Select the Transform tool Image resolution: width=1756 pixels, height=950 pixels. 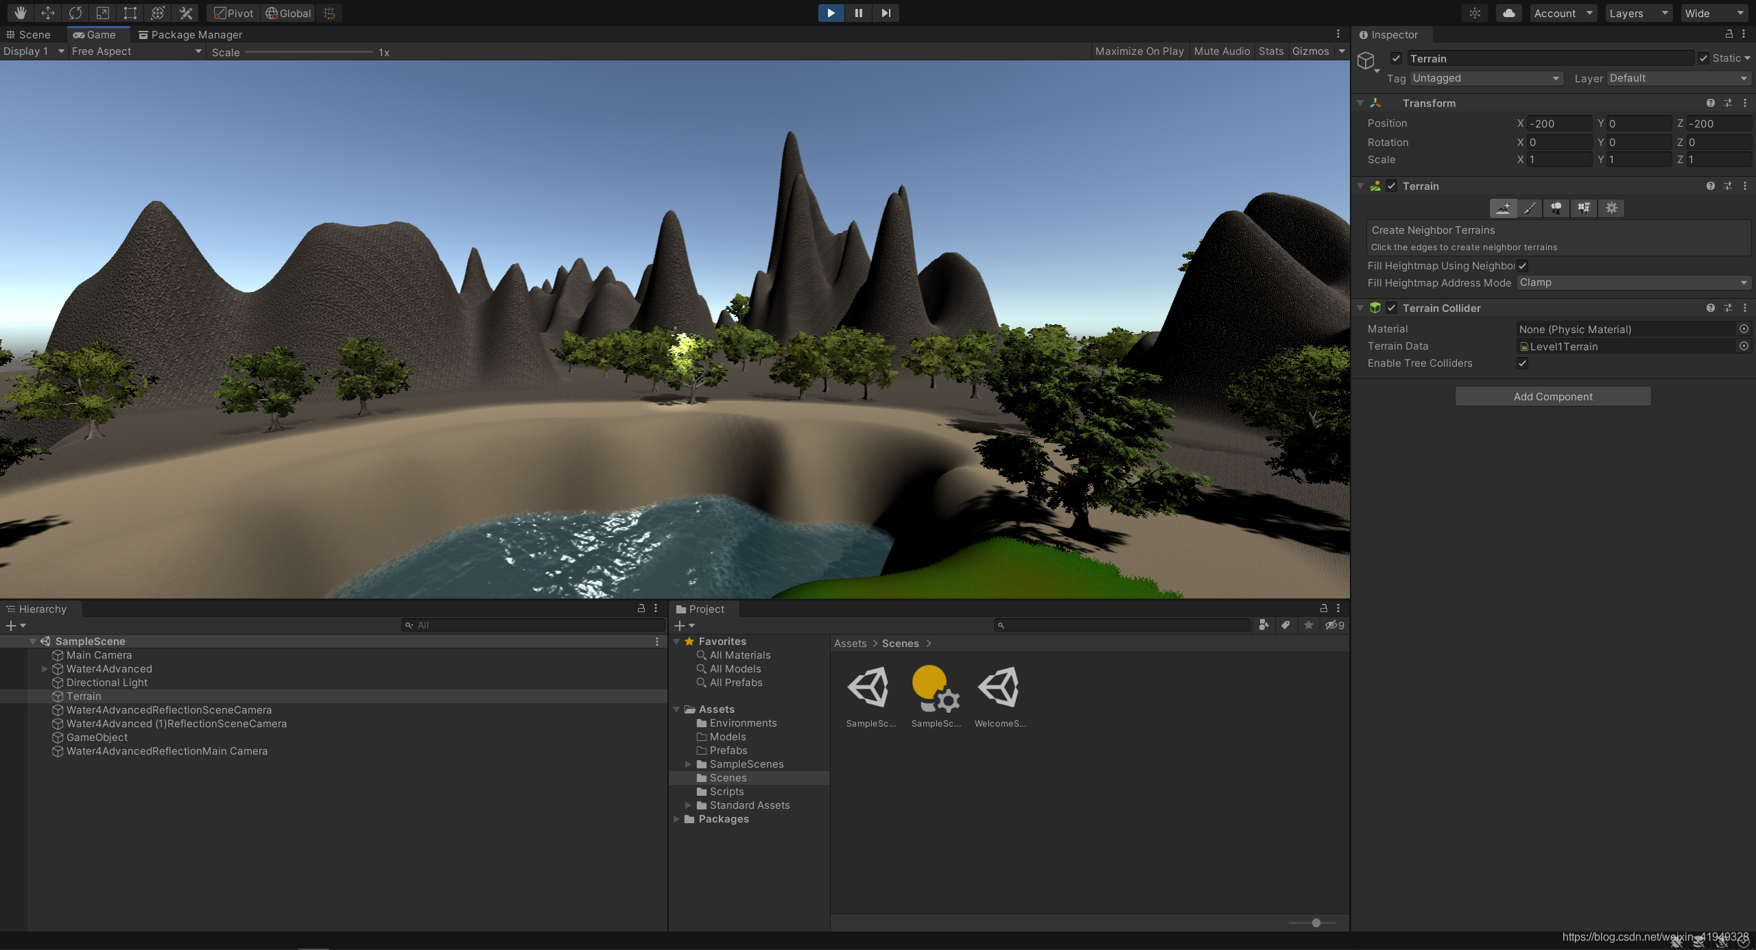coord(157,13)
